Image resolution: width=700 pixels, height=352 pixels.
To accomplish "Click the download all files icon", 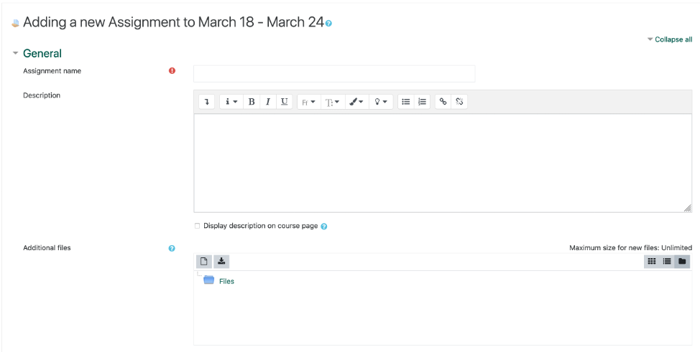I will coord(221,262).
